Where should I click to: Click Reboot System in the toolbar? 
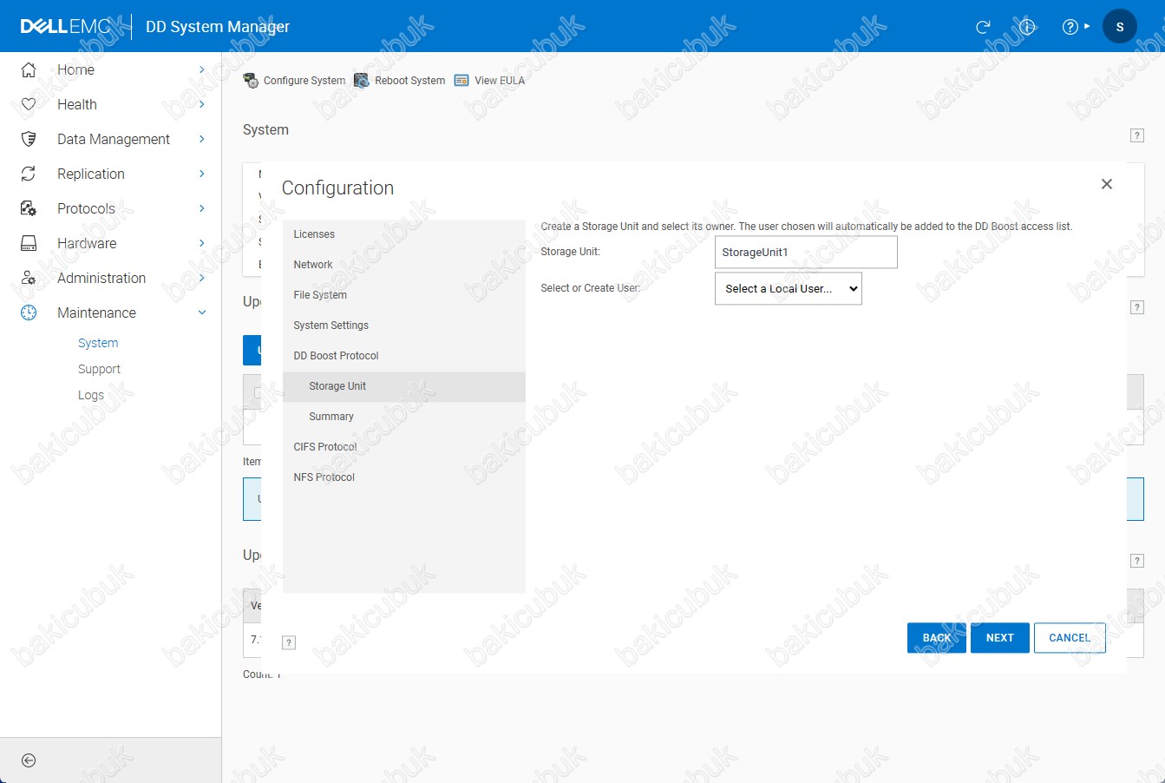point(399,81)
